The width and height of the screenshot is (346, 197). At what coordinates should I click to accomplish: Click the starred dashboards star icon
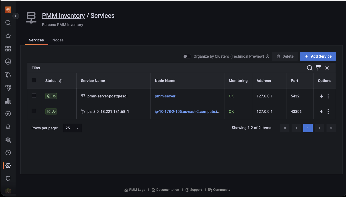tap(8, 36)
